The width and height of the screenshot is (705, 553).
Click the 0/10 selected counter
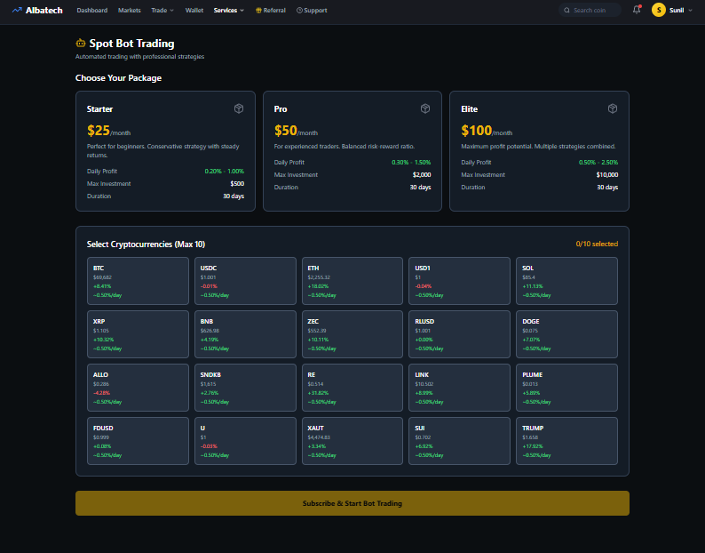pos(597,244)
